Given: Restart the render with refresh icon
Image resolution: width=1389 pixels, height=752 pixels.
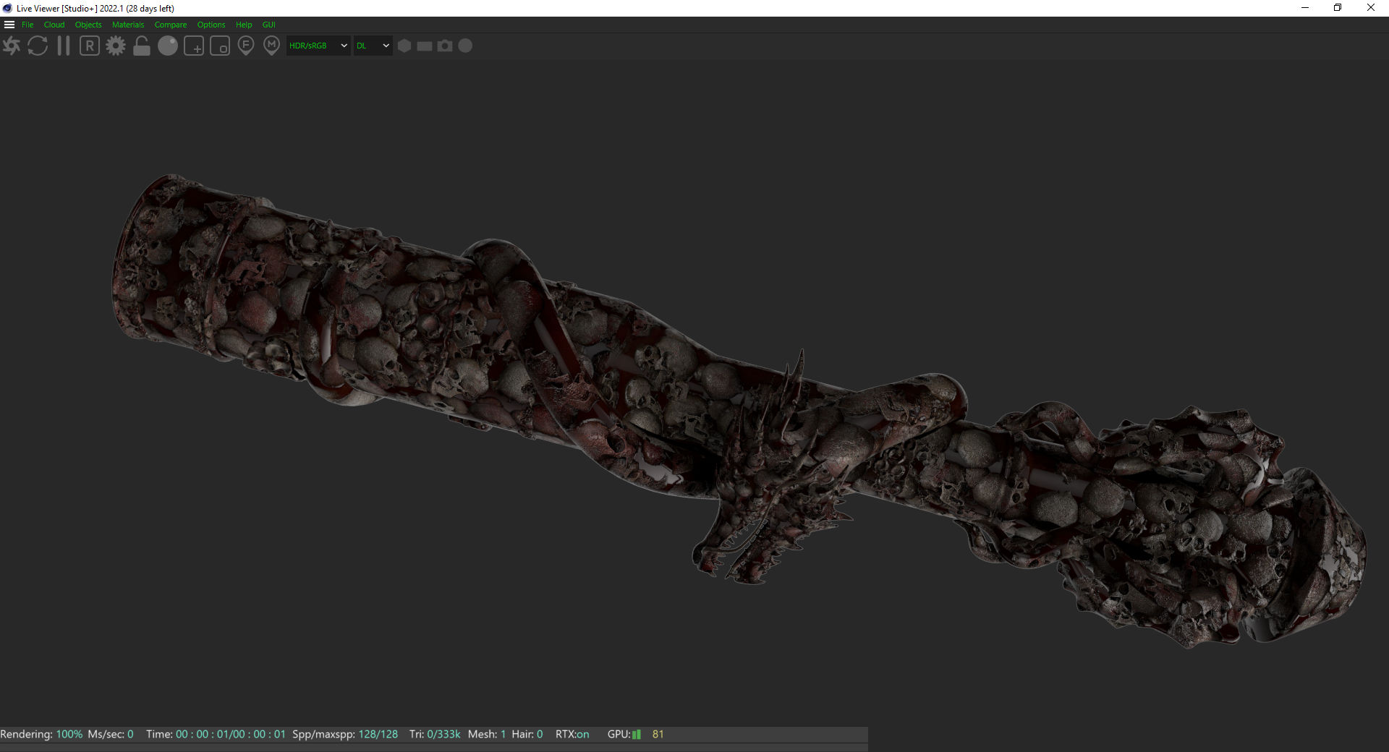Looking at the screenshot, I should click(38, 46).
